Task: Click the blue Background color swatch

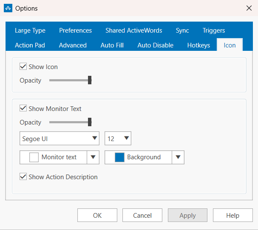Action: (119, 158)
